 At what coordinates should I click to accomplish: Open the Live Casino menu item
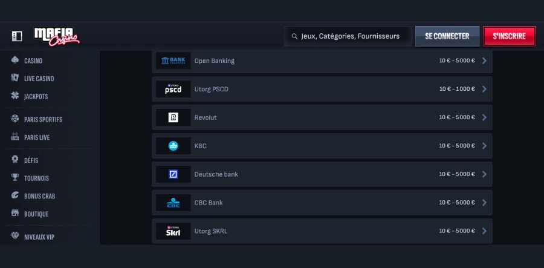point(39,79)
